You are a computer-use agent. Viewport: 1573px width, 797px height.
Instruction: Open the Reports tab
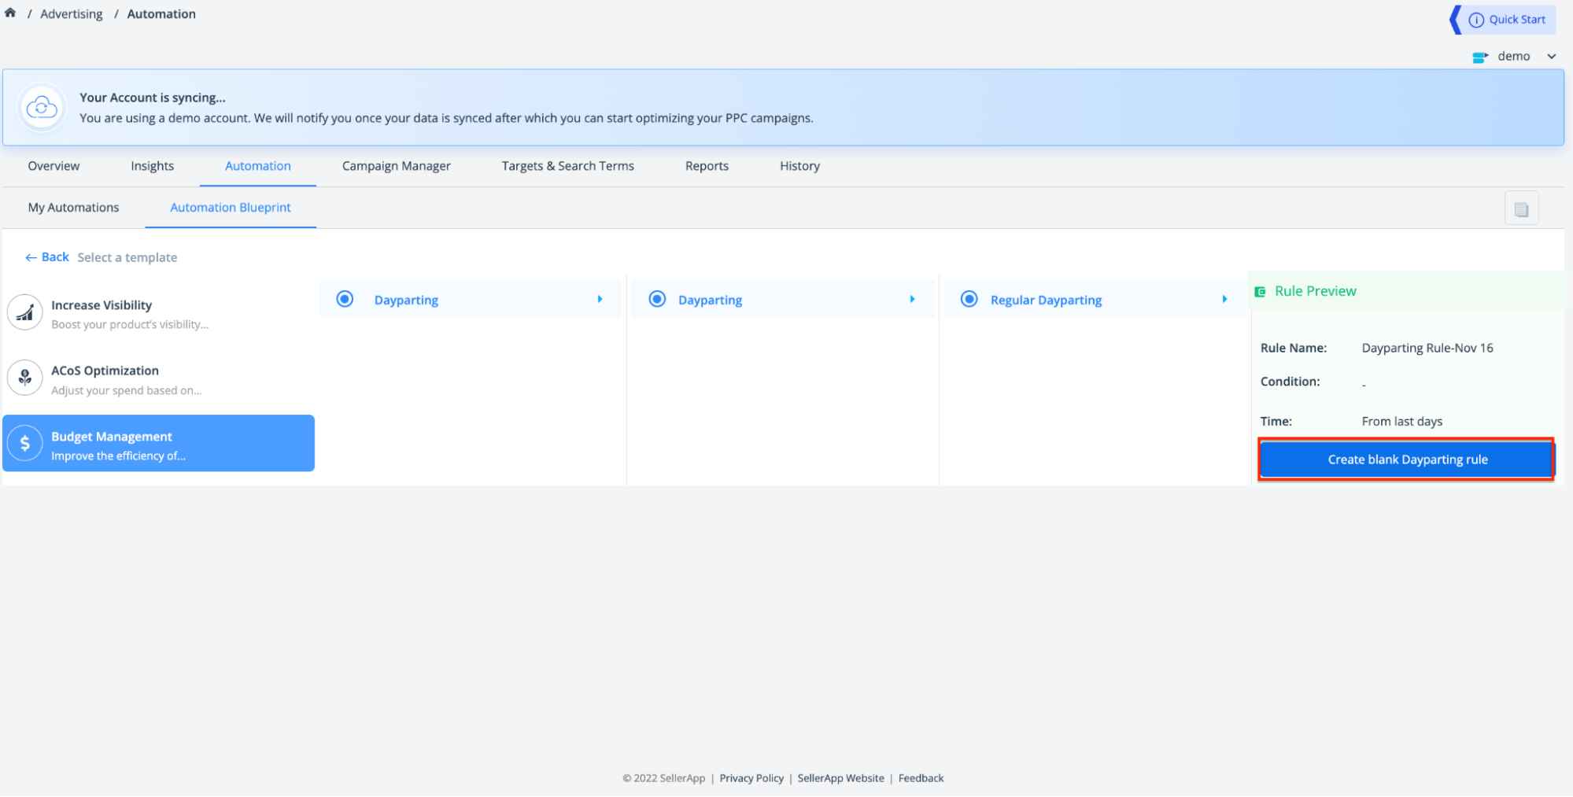coord(707,166)
